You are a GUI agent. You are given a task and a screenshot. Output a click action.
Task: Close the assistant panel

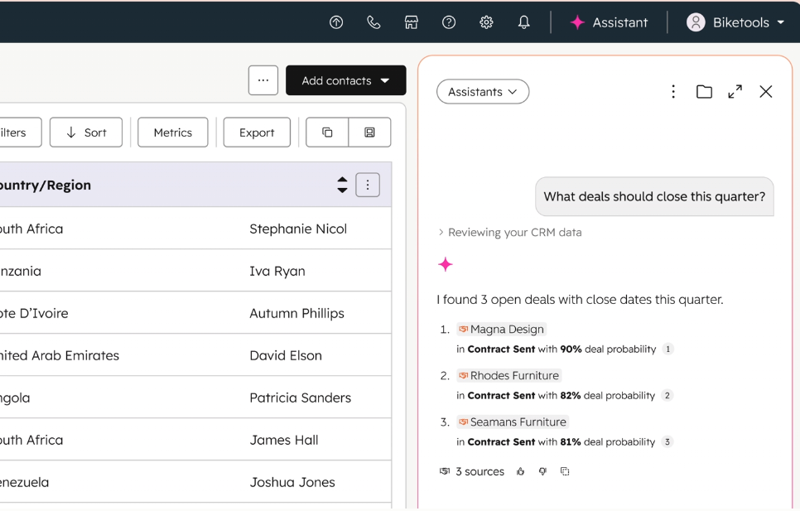[x=766, y=92]
